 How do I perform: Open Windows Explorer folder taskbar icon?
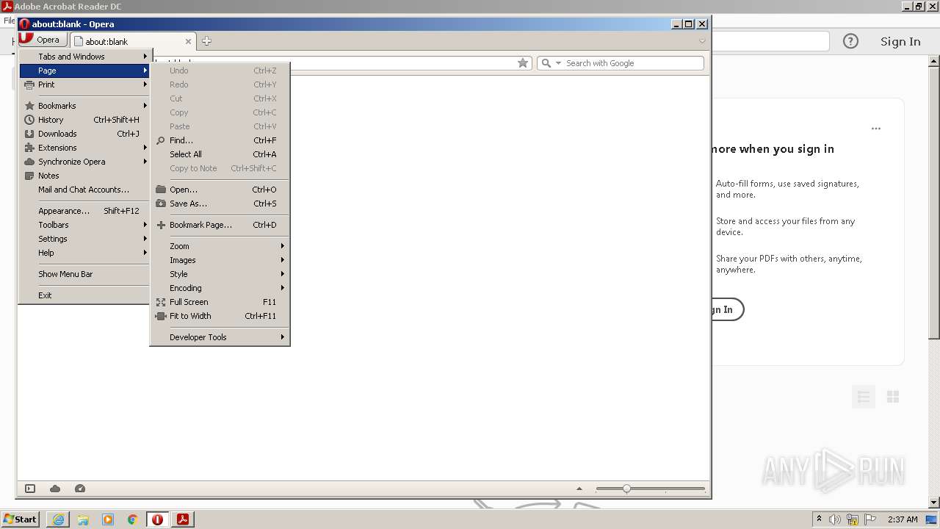click(x=83, y=519)
